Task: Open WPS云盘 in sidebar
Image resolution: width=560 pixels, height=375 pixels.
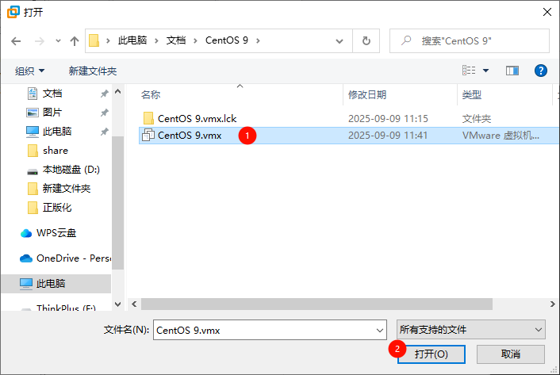Action: pyautogui.click(x=56, y=233)
